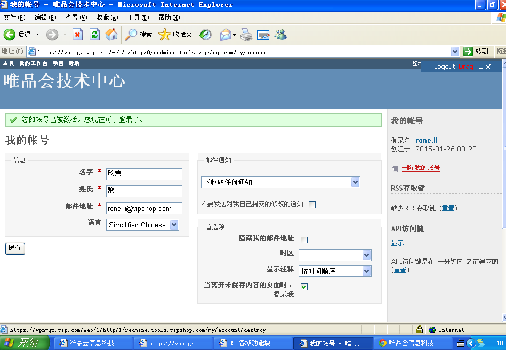Click the Mail envelope icon
The image size is (506, 350).
(x=225, y=35)
